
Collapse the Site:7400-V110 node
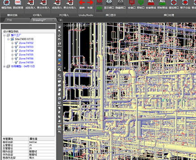pyautogui.click(x=8, y=39)
